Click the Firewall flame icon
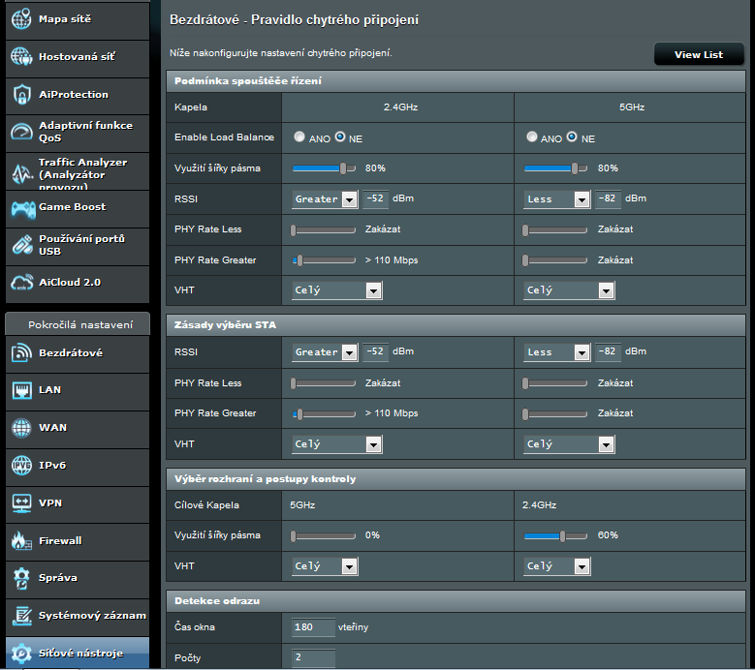 [21, 540]
